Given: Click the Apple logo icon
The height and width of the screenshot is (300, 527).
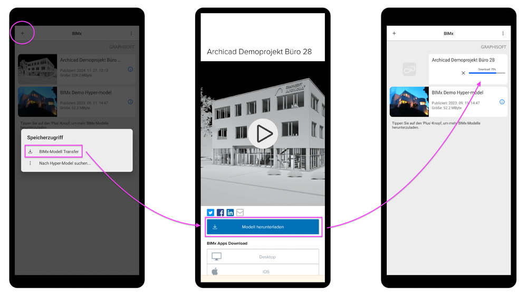Looking at the screenshot, I should 215,271.
